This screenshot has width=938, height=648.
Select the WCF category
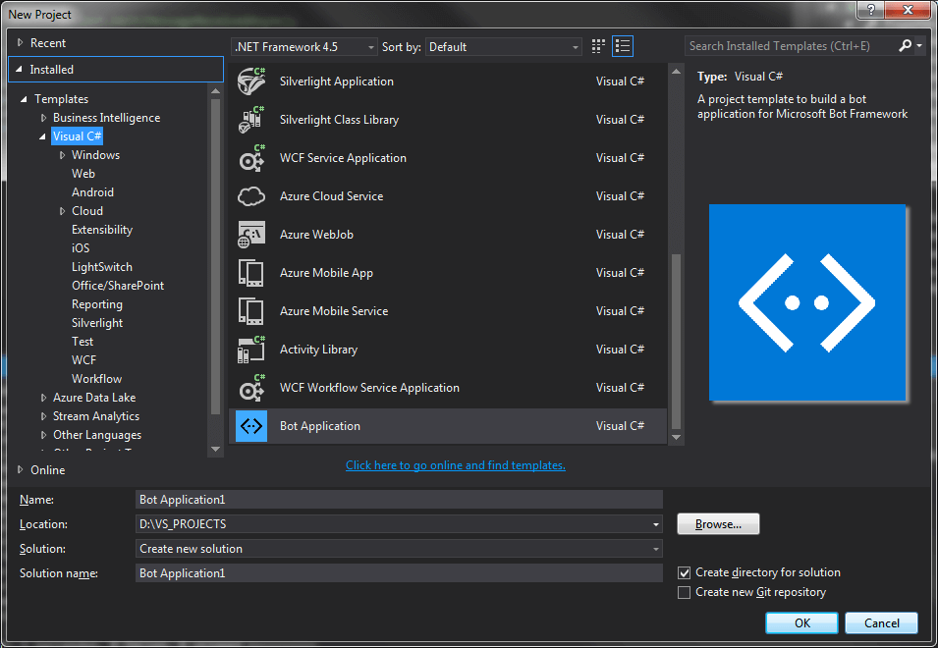tap(83, 360)
